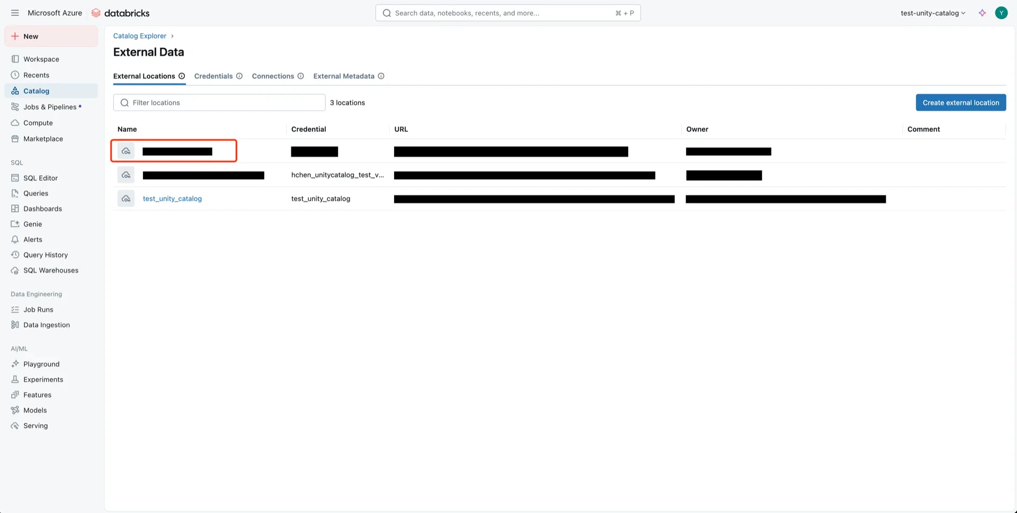This screenshot has height=513, width=1017.
Task: Open Marketplace in the sidebar
Action: coord(51,138)
